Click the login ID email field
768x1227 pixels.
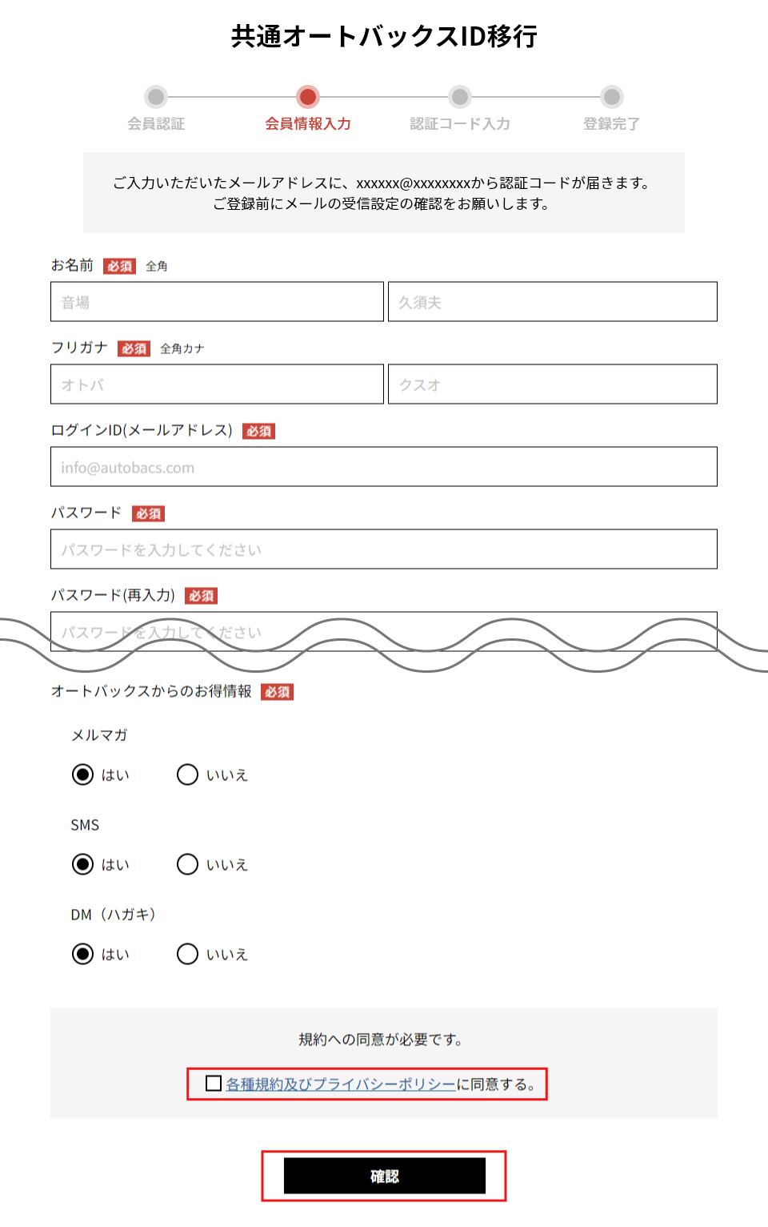pos(384,467)
